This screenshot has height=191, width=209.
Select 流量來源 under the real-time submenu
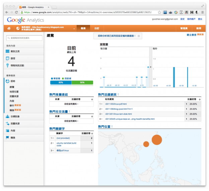coord(14,96)
